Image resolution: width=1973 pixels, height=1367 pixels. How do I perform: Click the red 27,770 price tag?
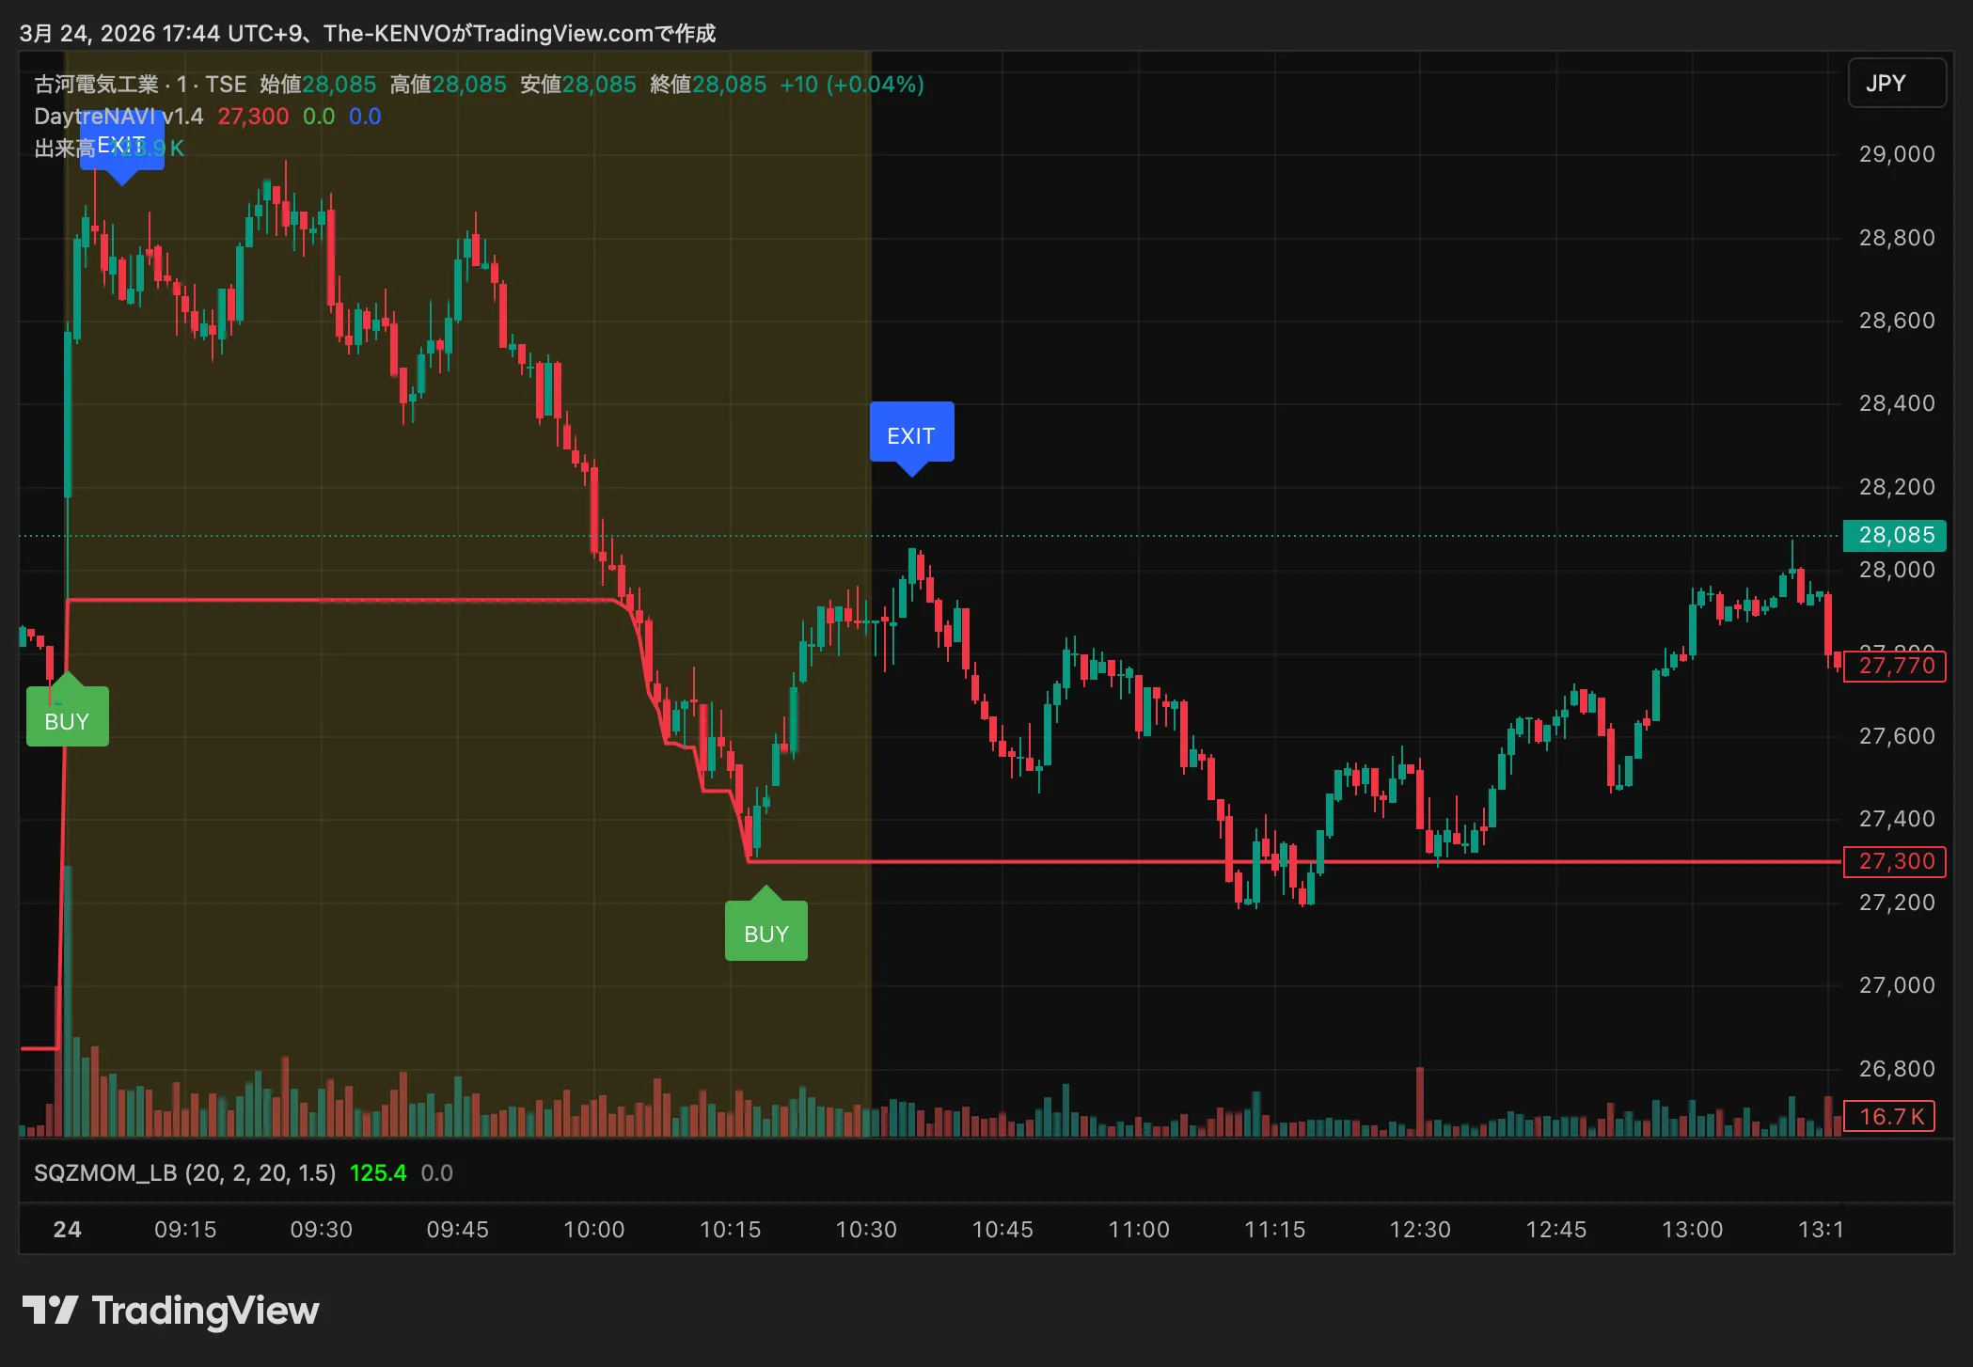click(1895, 666)
